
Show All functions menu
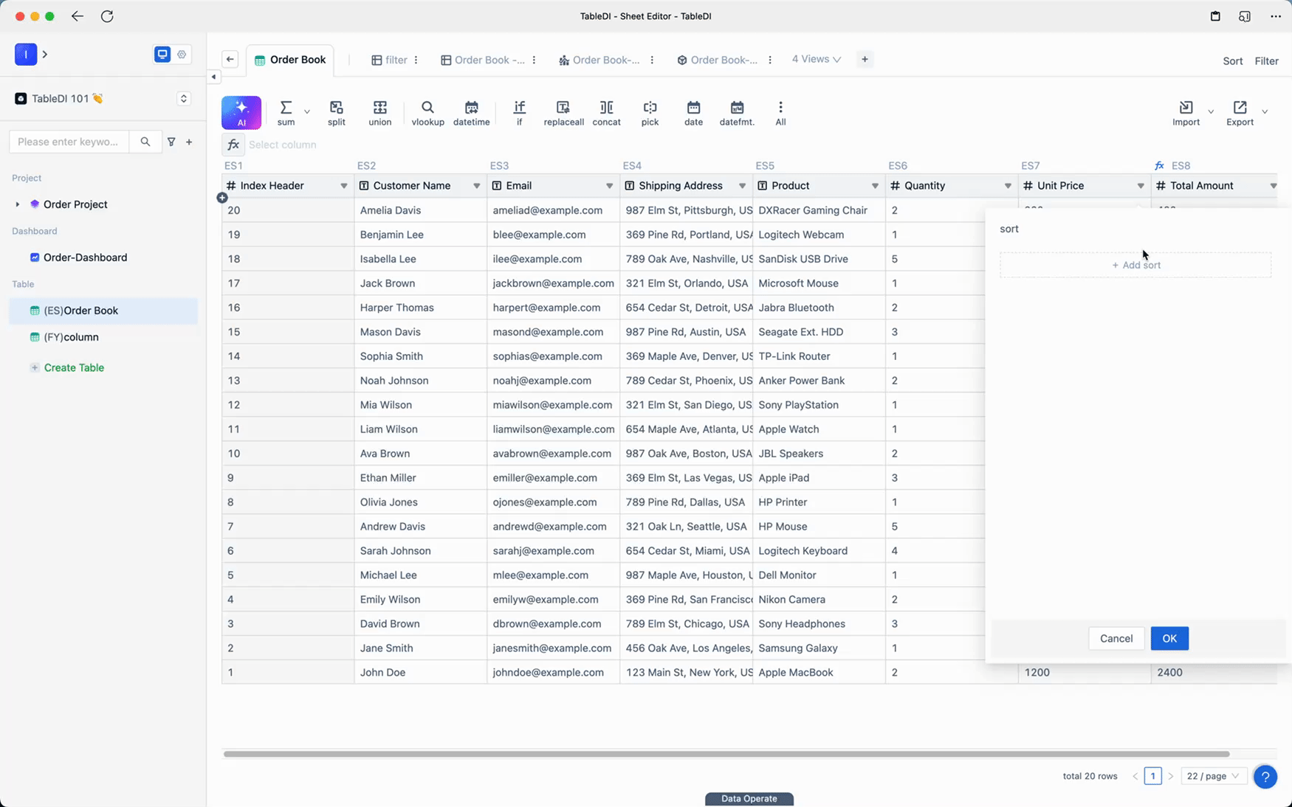tap(780, 113)
